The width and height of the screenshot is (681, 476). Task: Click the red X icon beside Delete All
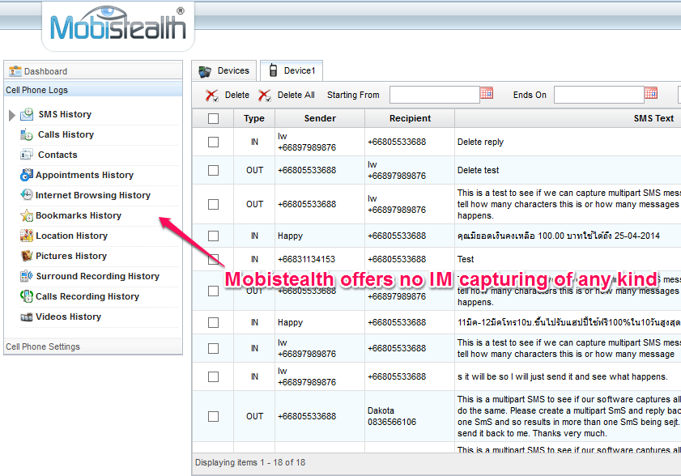coord(265,95)
